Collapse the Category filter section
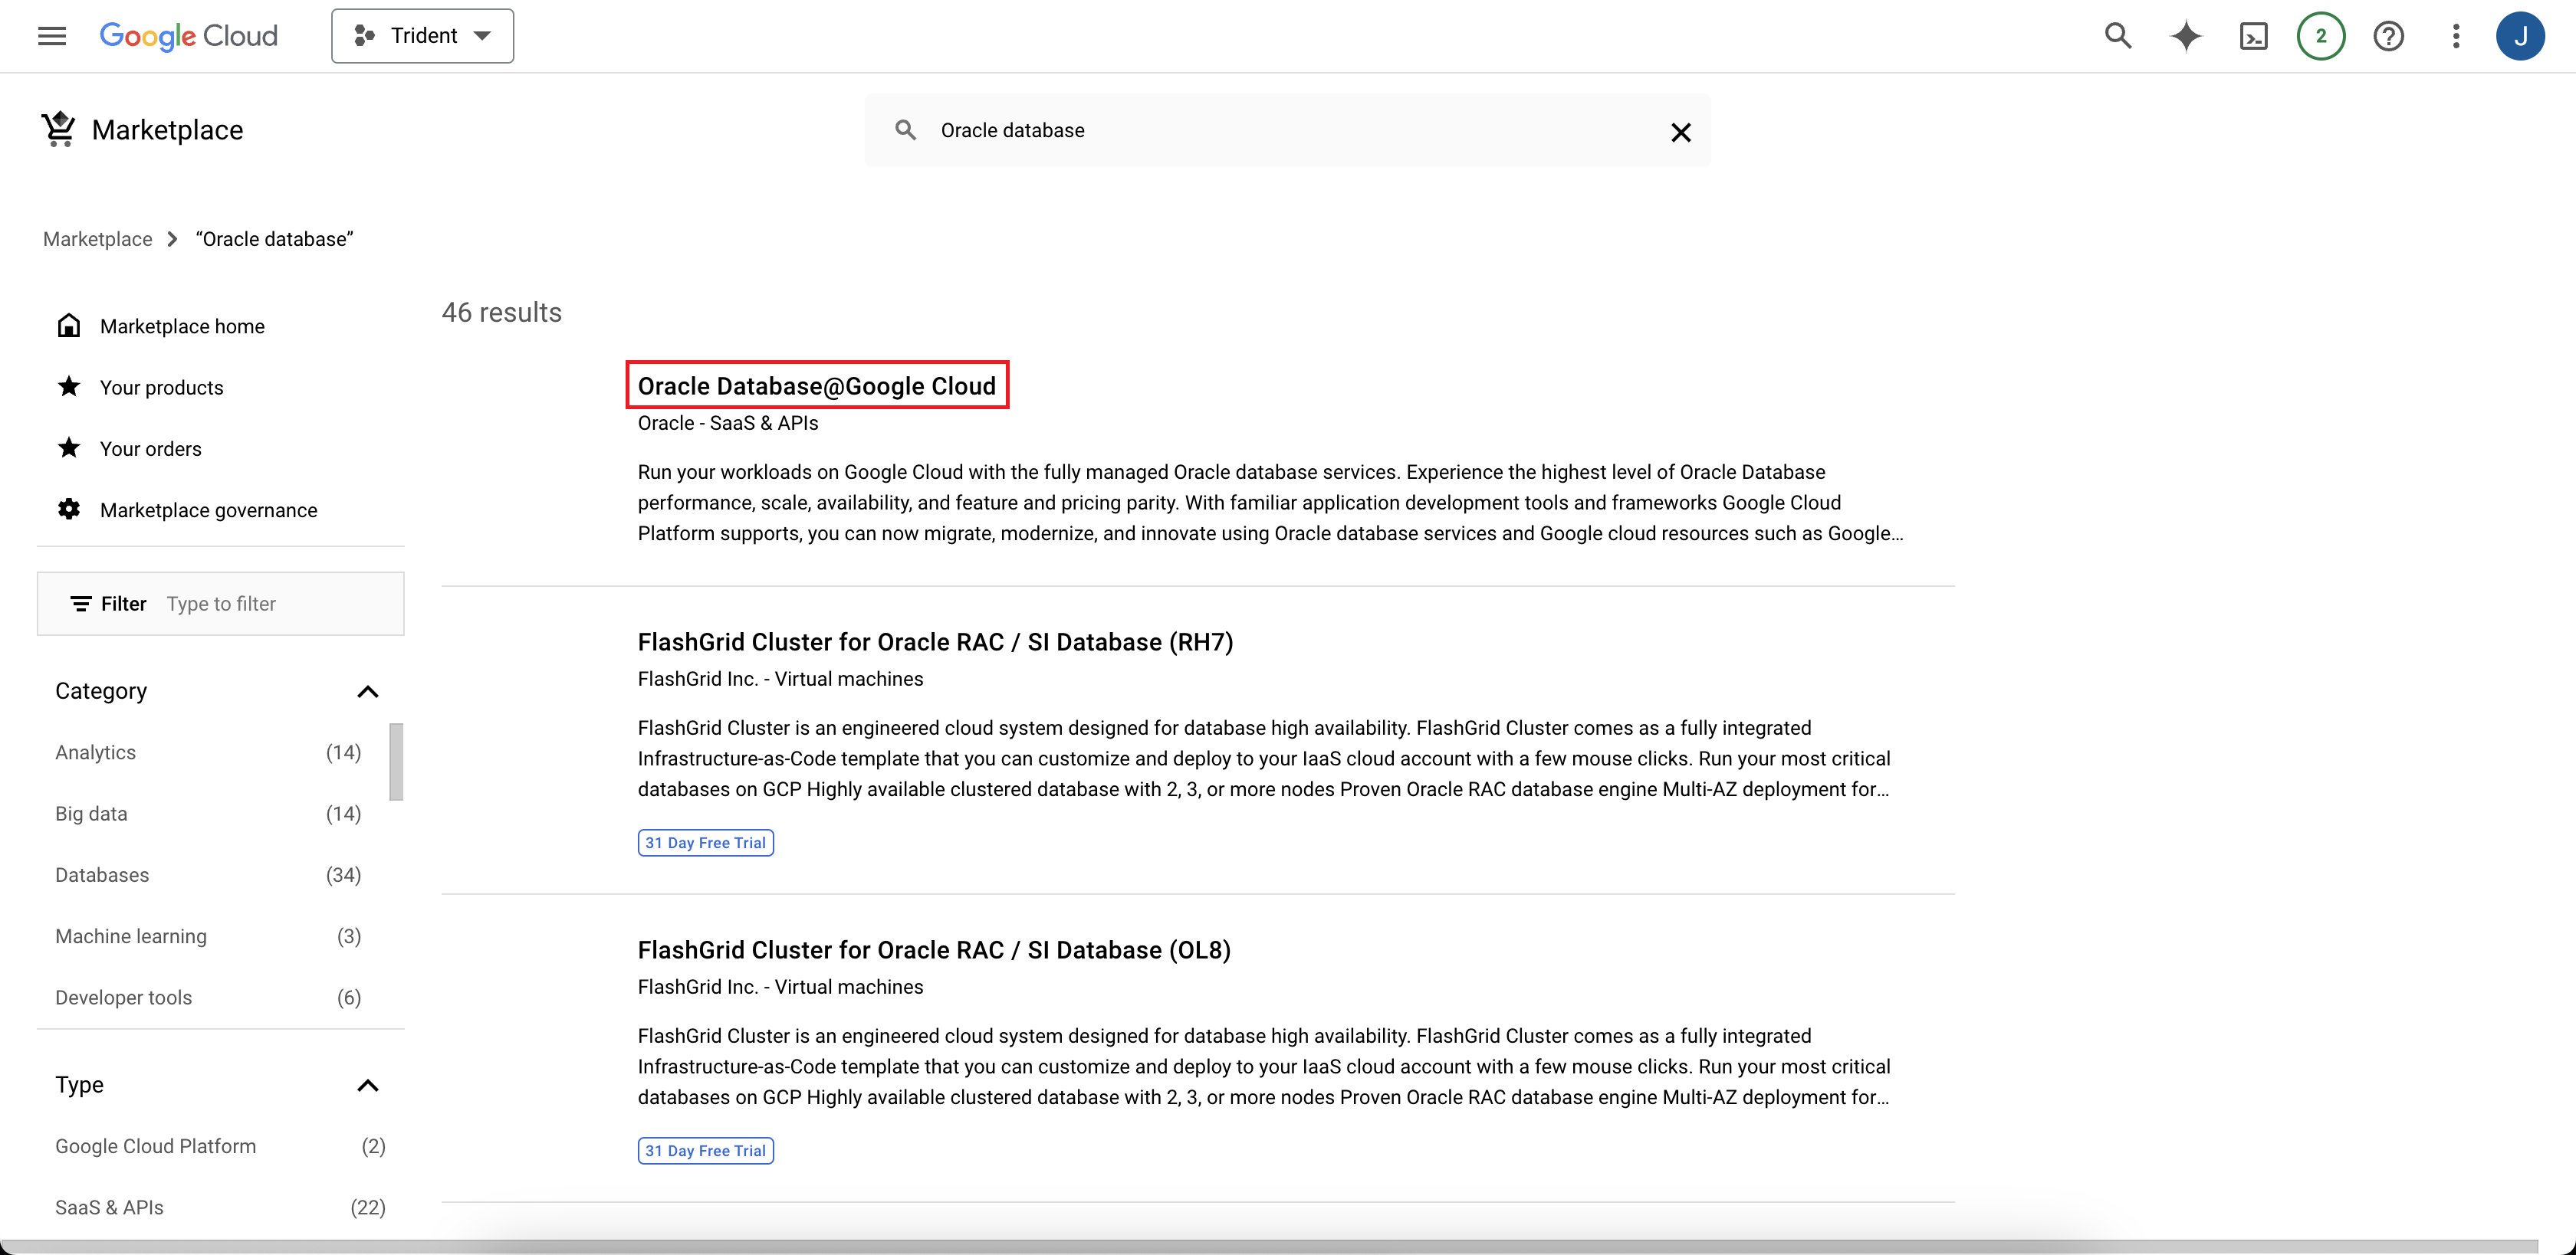 [x=368, y=690]
